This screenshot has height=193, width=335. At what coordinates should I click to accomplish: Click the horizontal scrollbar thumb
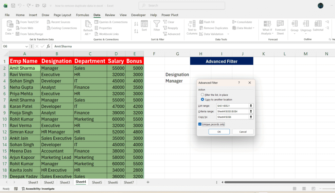click(279, 182)
